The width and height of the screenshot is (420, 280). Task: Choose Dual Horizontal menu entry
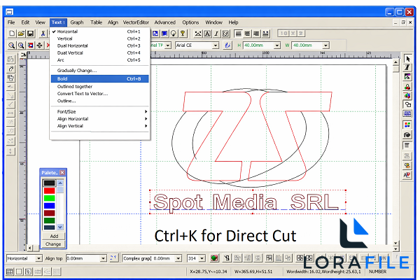[x=99, y=45]
